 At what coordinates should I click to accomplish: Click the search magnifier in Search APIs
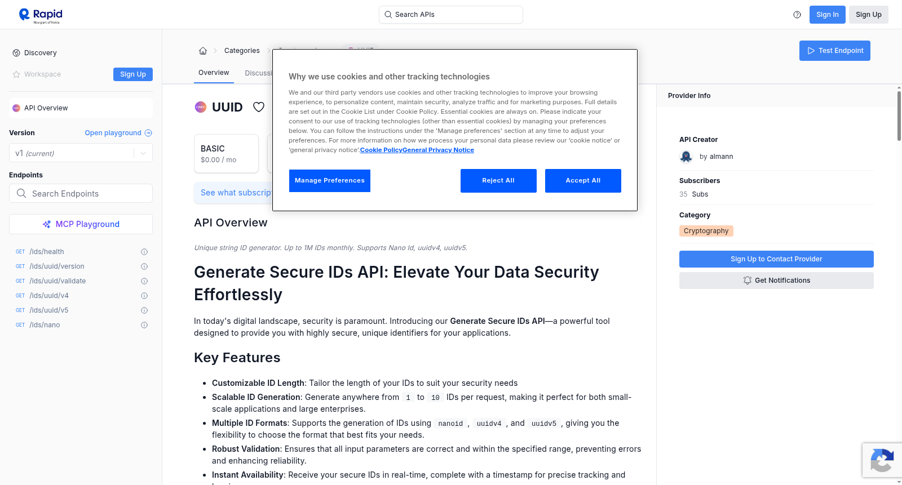point(388,15)
